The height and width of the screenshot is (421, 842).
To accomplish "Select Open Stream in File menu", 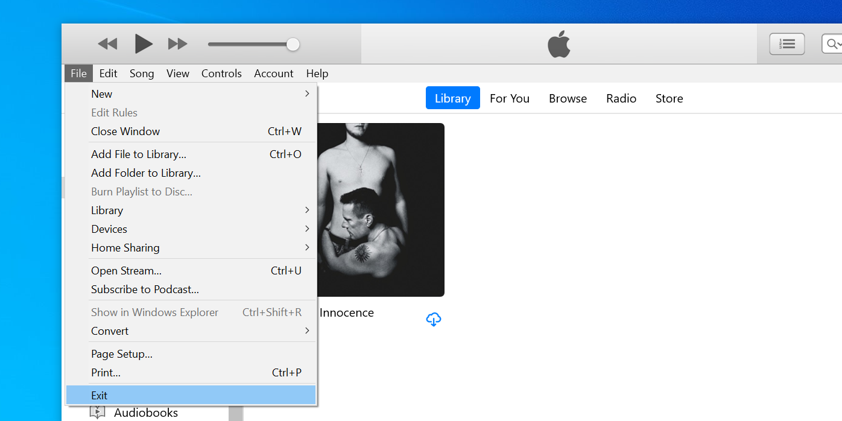I will click(x=126, y=270).
